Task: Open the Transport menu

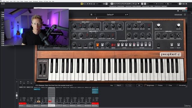Action: [x=26, y=1]
